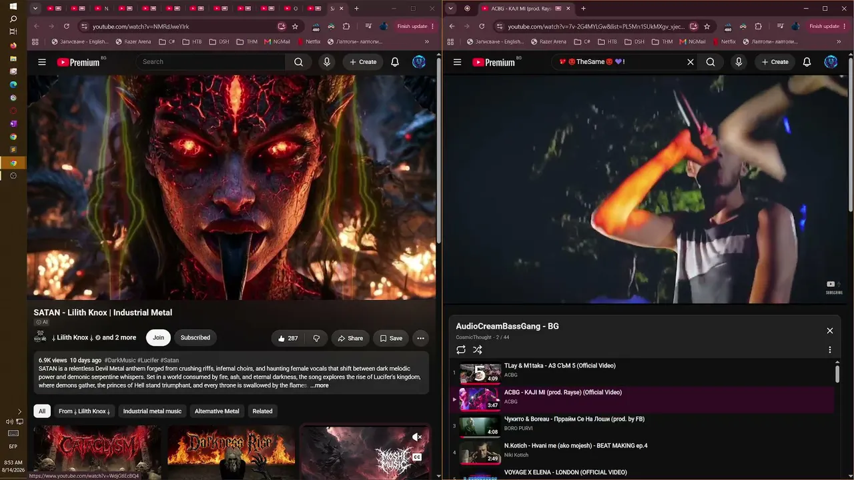Open the playlist options three-dot menu

(x=830, y=349)
